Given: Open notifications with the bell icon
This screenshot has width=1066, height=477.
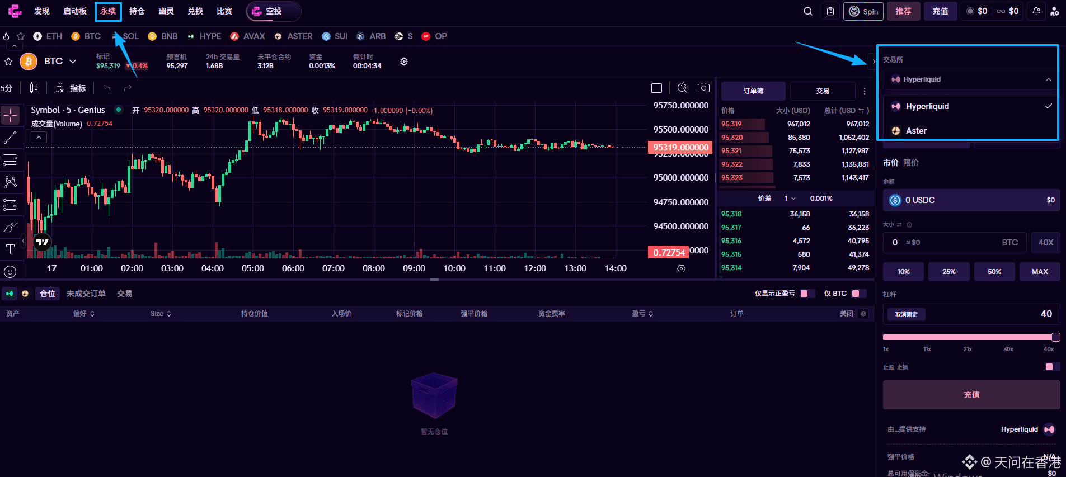Looking at the screenshot, I should coord(1036,11).
